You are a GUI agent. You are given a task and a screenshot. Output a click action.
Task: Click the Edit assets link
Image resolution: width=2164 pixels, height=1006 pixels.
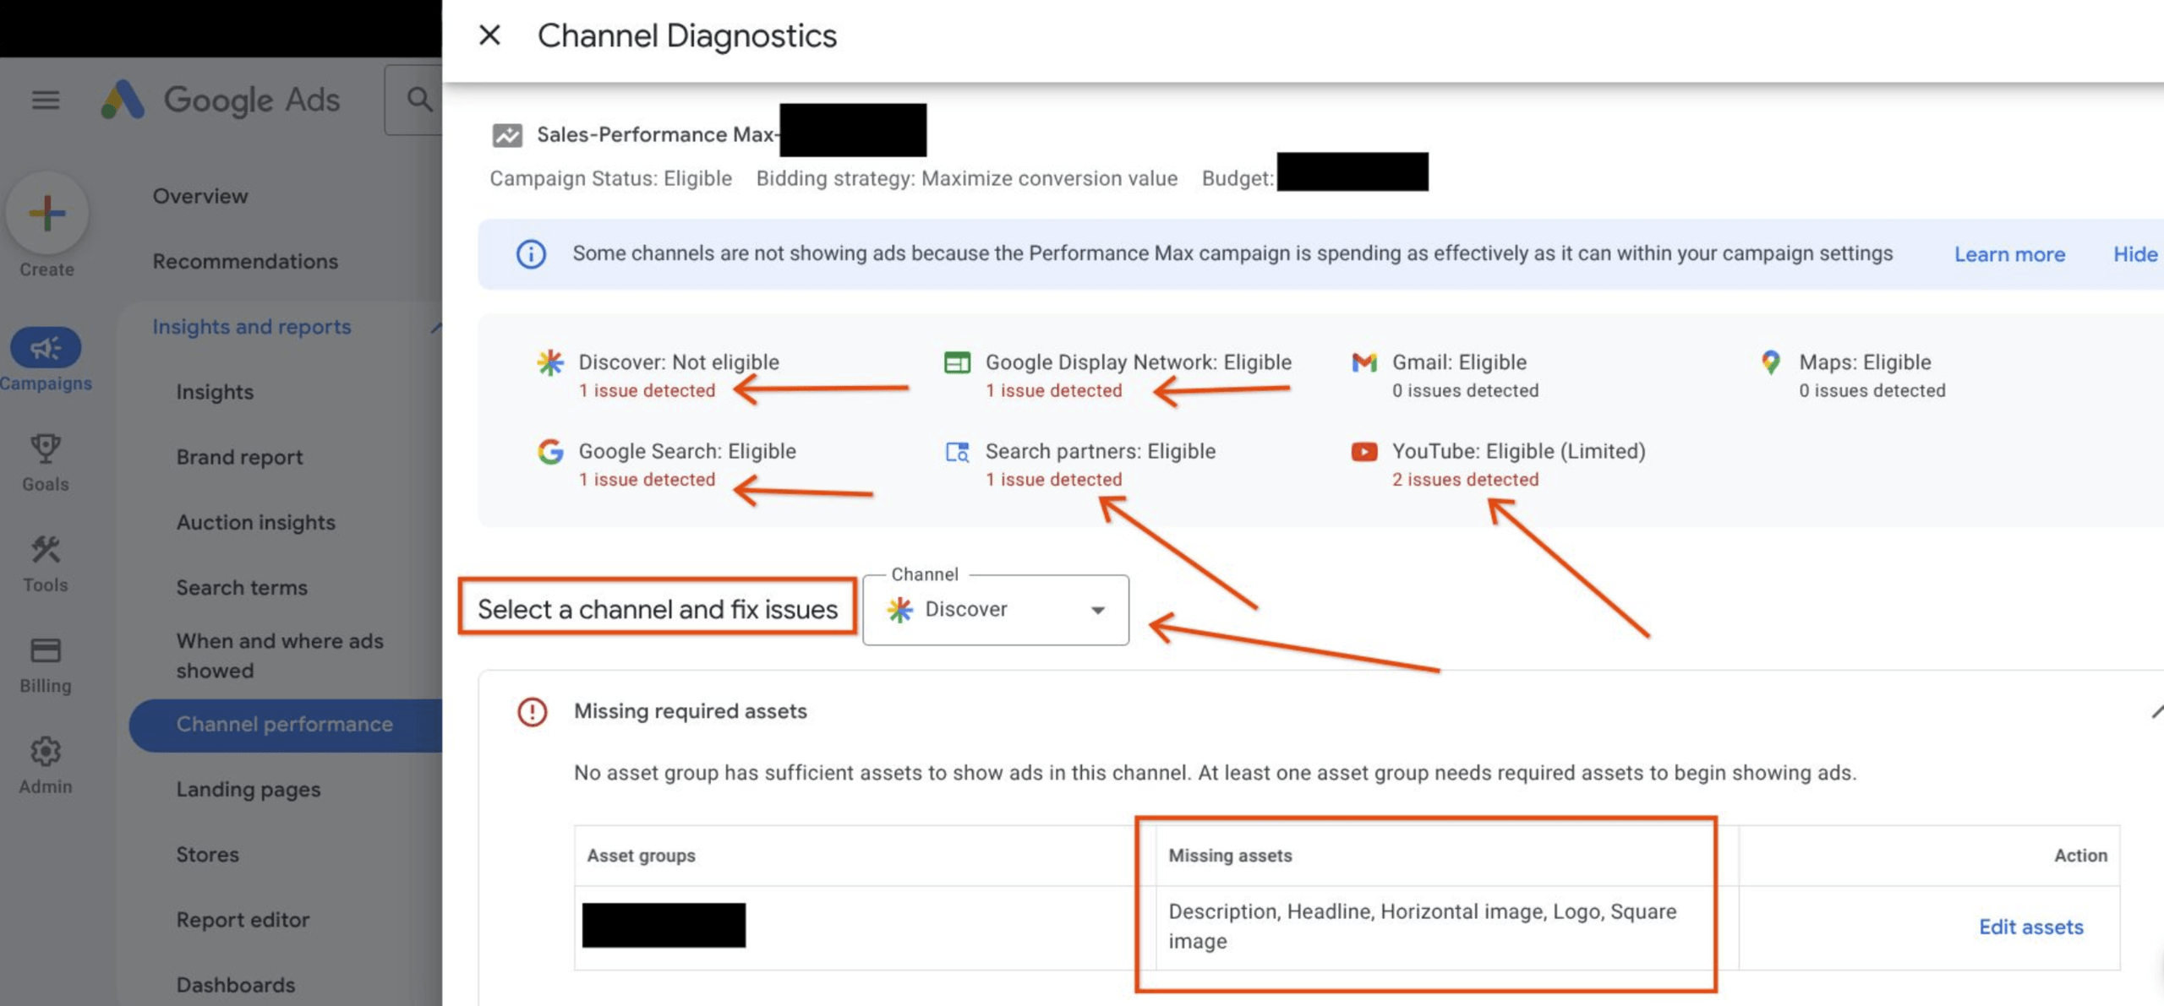2031,927
